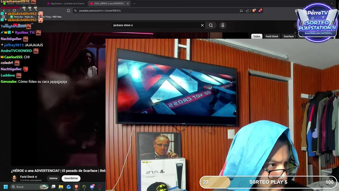
Task: Open the Windows Start menu
Action: pyautogui.click(x=6, y=187)
